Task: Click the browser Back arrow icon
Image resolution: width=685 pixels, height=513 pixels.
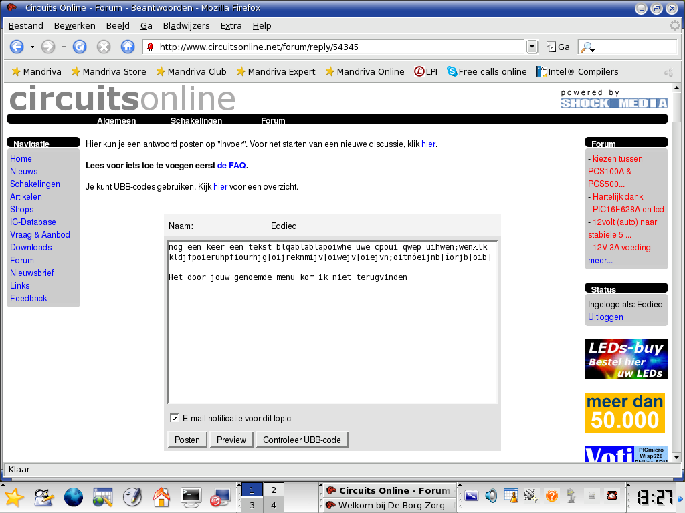Action: coord(17,47)
